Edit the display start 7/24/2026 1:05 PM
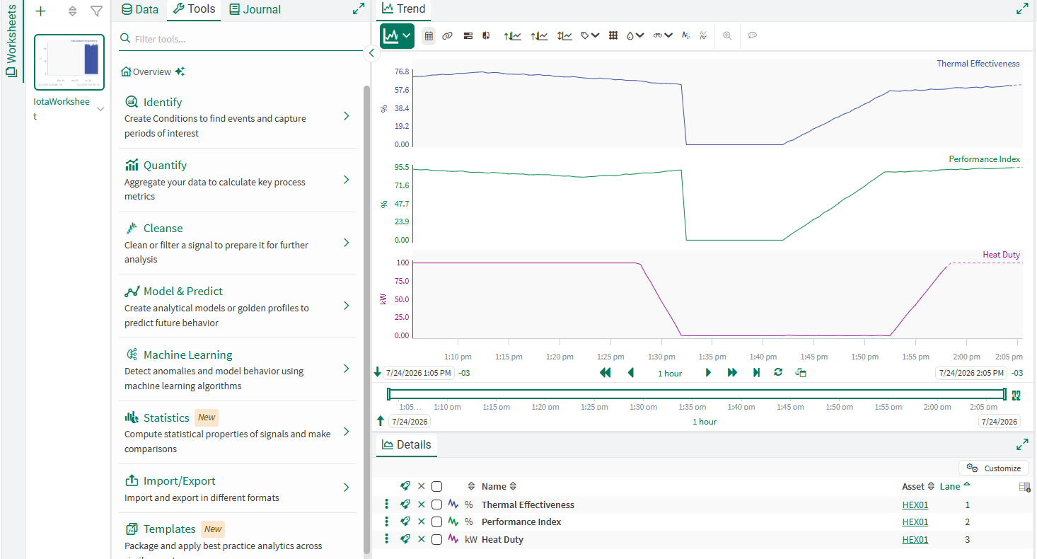This screenshot has height=559, width=1037. click(419, 373)
